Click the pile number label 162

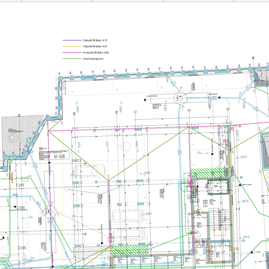coord(148,69)
